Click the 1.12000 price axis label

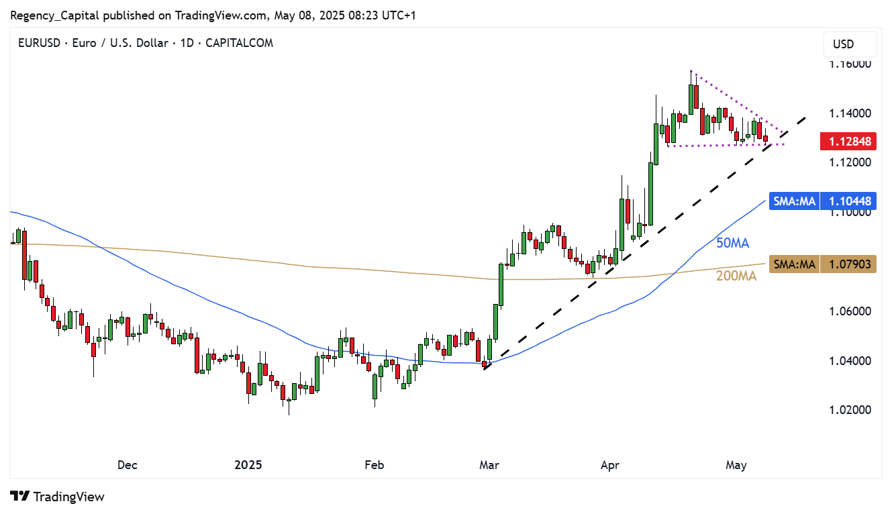(x=849, y=162)
